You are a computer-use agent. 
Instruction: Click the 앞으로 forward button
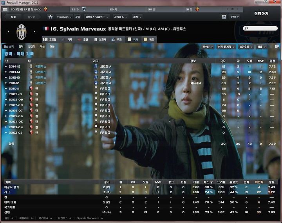coord(31,17)
